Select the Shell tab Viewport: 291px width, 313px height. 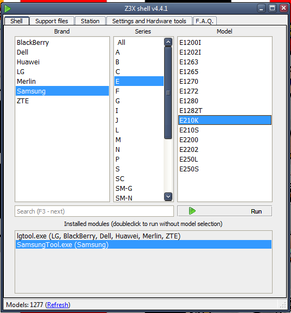17,21
